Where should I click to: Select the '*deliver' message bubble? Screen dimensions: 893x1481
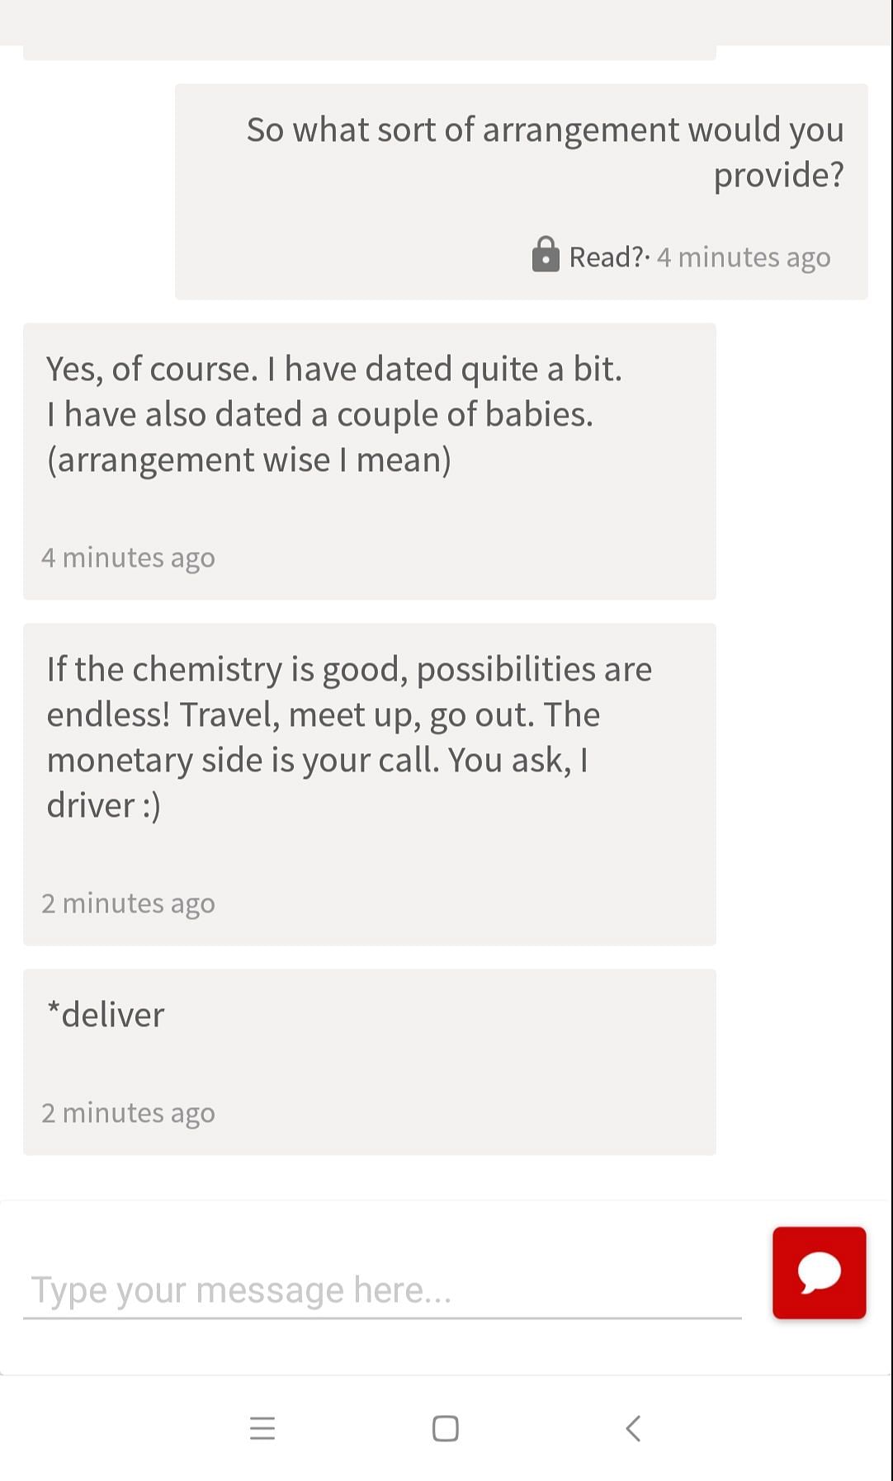pos(369,1062)
